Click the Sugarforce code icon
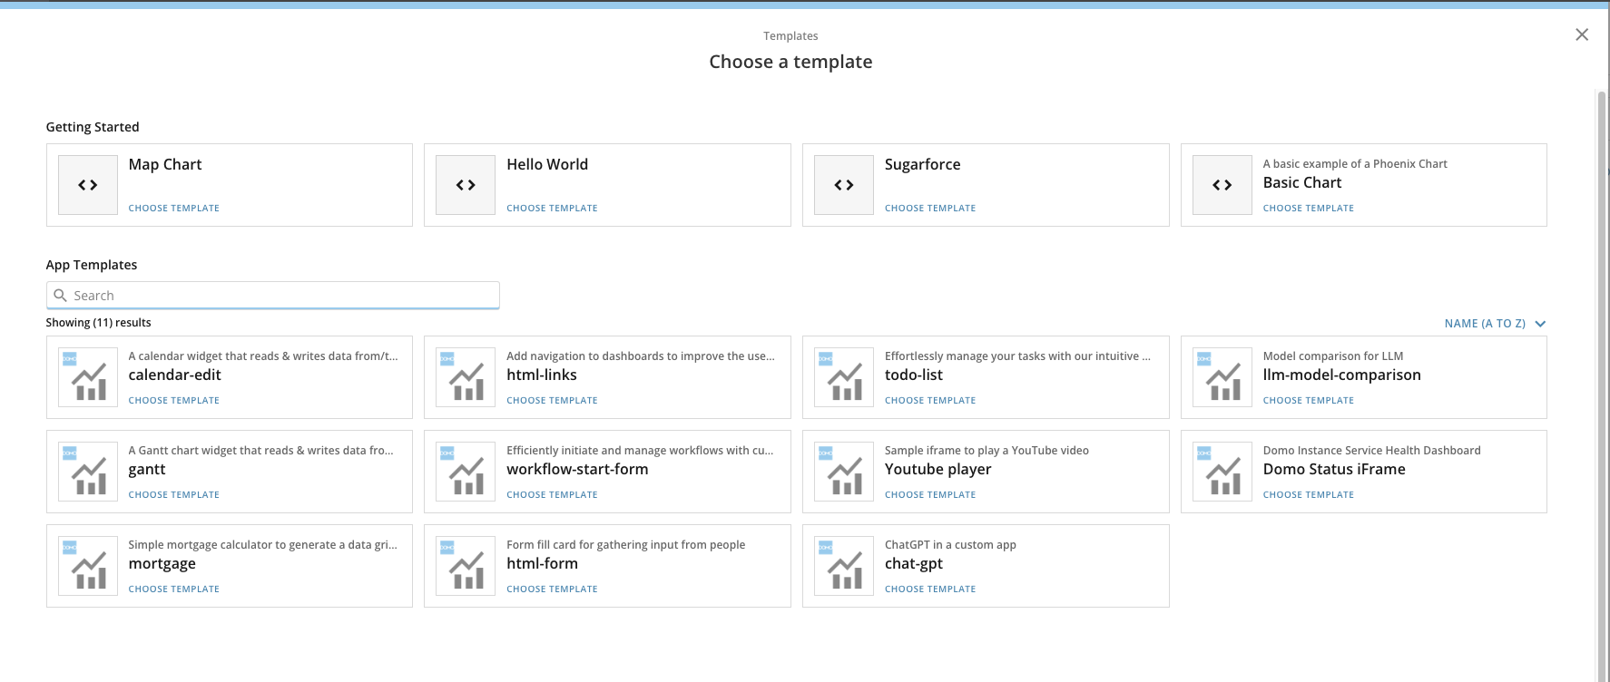The width and height of the screenshot is (1610, 682). 844,185
